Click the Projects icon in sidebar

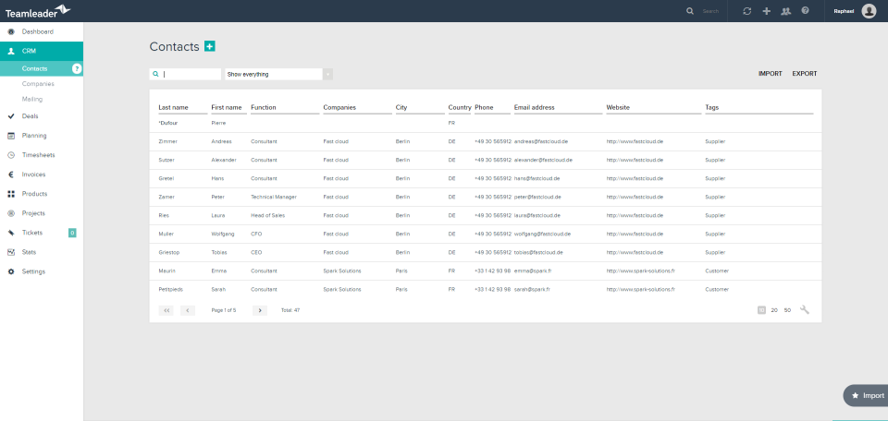click(11, 213)
